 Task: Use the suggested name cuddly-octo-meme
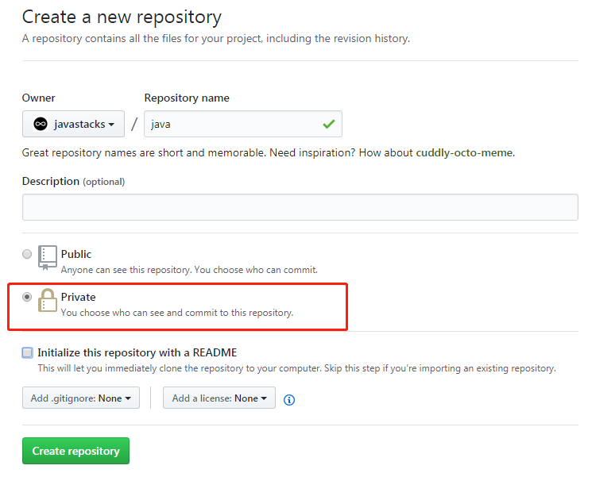click(x=464, y=152)
